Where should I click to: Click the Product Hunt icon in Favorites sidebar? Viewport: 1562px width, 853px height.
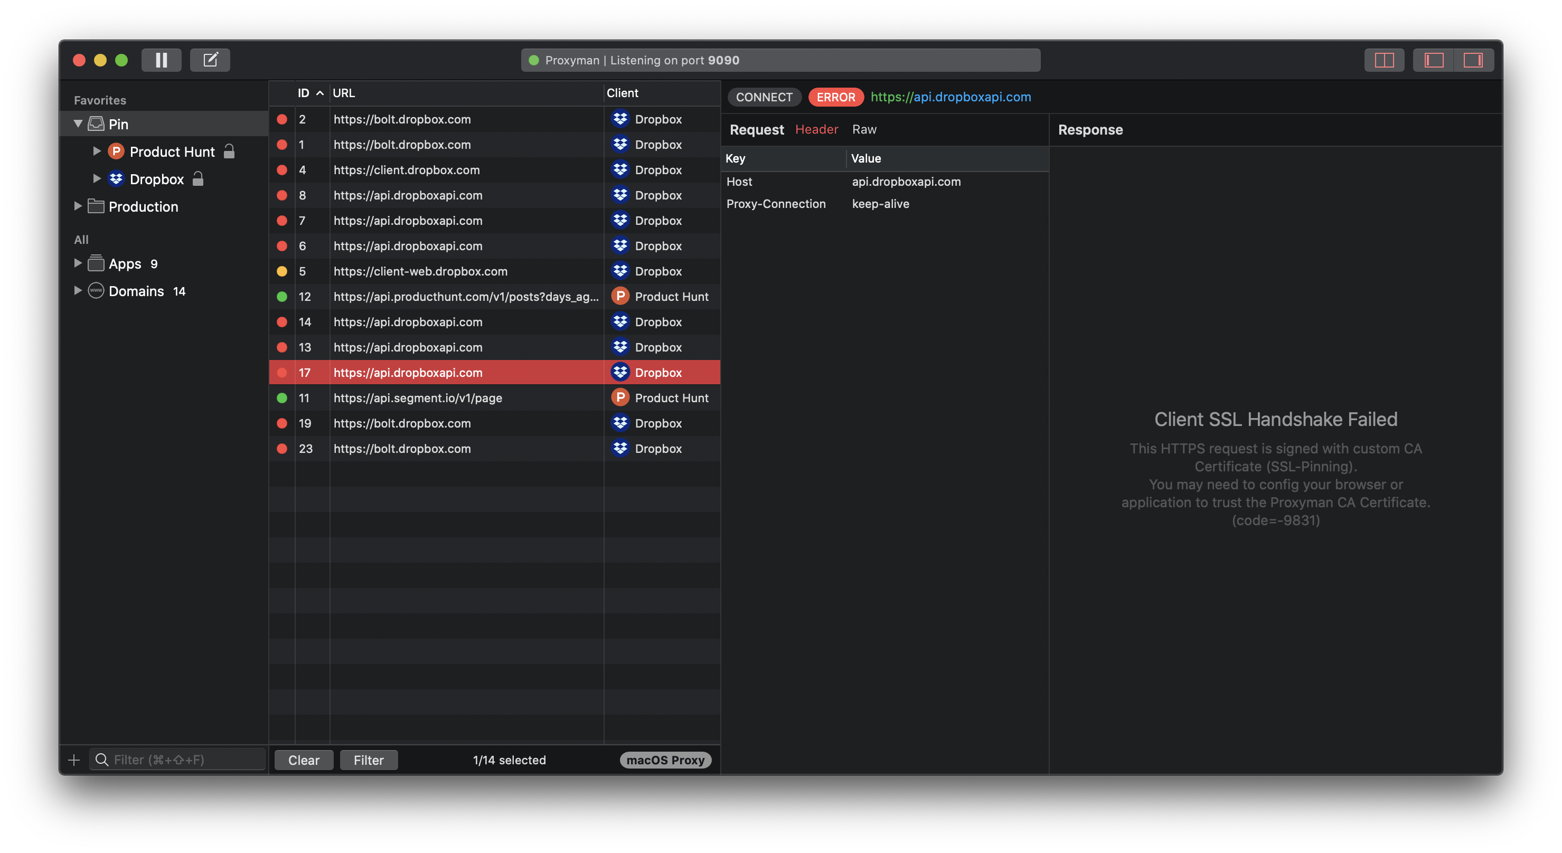116,151
